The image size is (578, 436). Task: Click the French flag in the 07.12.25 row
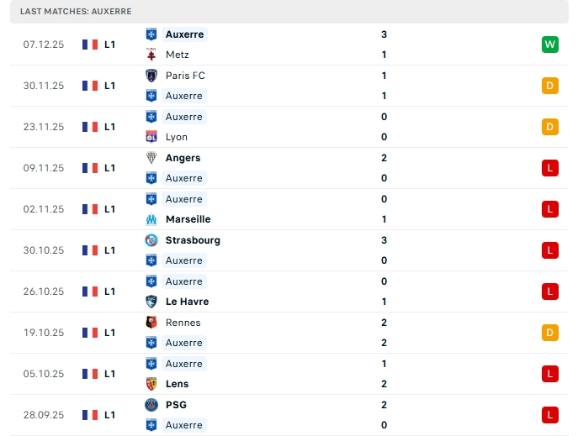pyautogui.click(x=90, y=45)
